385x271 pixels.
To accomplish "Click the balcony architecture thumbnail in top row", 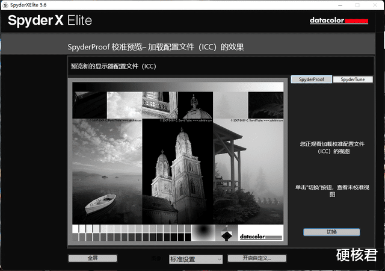I will (160, 105).
